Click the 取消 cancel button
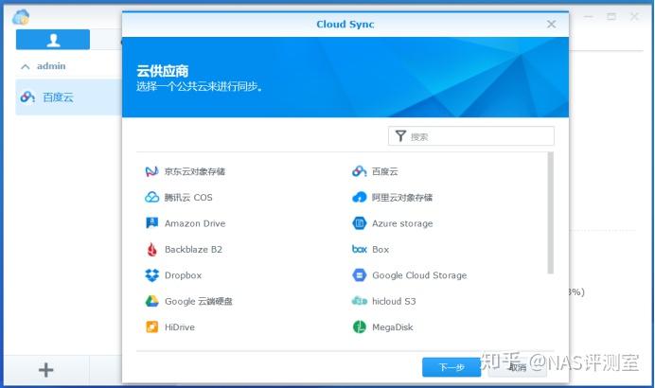The image size is (655, 388). pyautogui.click(x=517, y=367)
